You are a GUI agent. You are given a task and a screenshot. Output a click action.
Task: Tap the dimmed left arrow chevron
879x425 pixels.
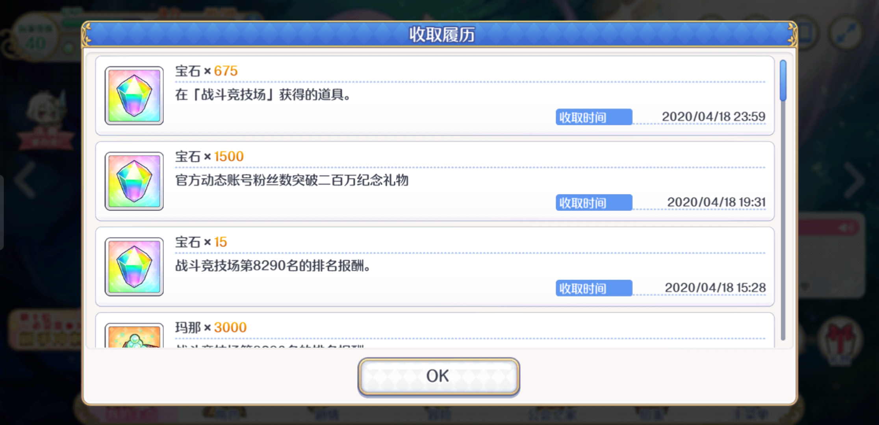click(x=26, y=180)
